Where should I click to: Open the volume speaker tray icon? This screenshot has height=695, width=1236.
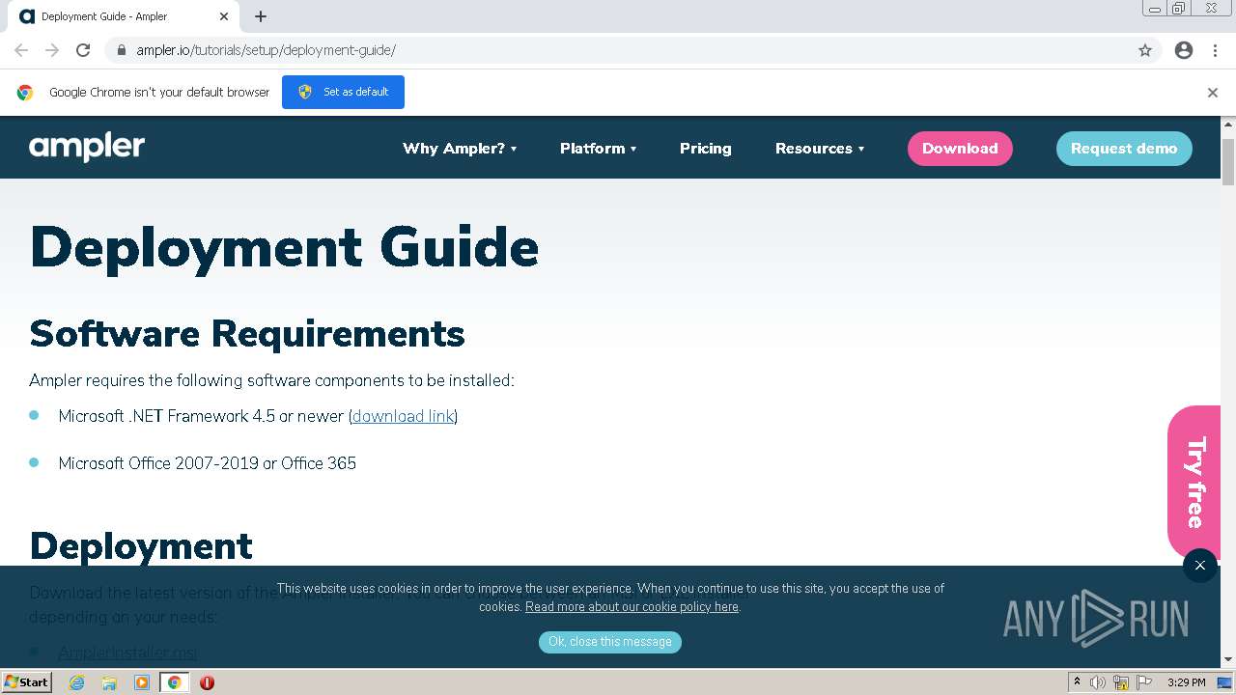pyautogui.click(x=1098, y=682)
